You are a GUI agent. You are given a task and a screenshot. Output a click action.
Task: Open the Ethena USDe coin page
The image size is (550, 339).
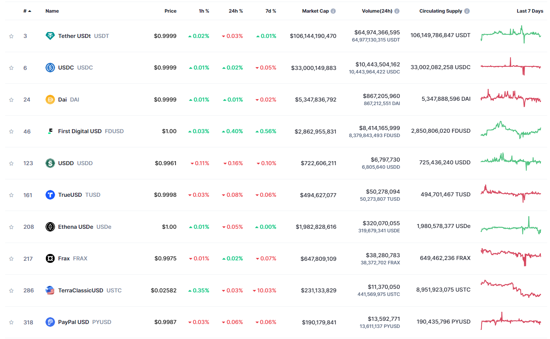pos(76,227)
